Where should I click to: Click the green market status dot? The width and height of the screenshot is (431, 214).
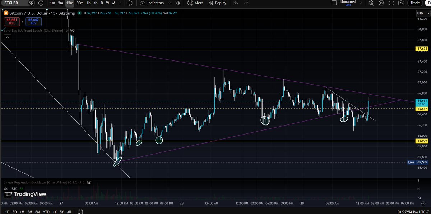click(x=80, y=14)
